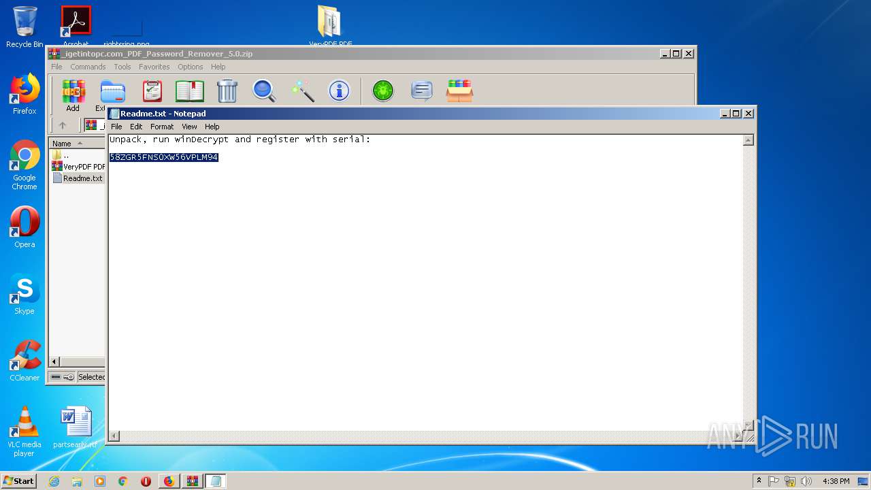Sort by Name column header in WinRAR
The width and height of the screenshot is (871, 490).
coord(77,144)
